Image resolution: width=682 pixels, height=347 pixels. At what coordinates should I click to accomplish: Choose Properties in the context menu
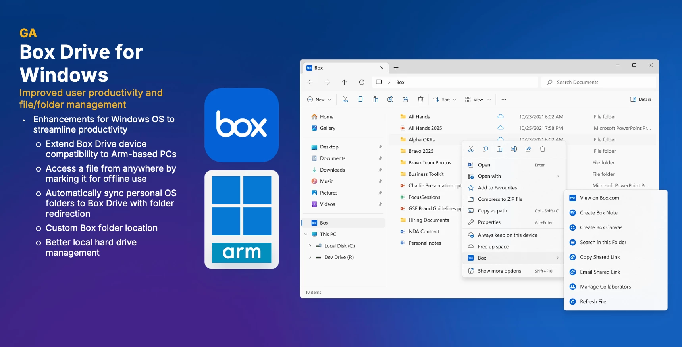click(513, 222)
